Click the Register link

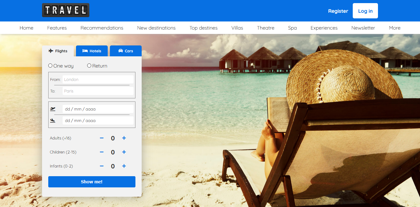(338, 11)
